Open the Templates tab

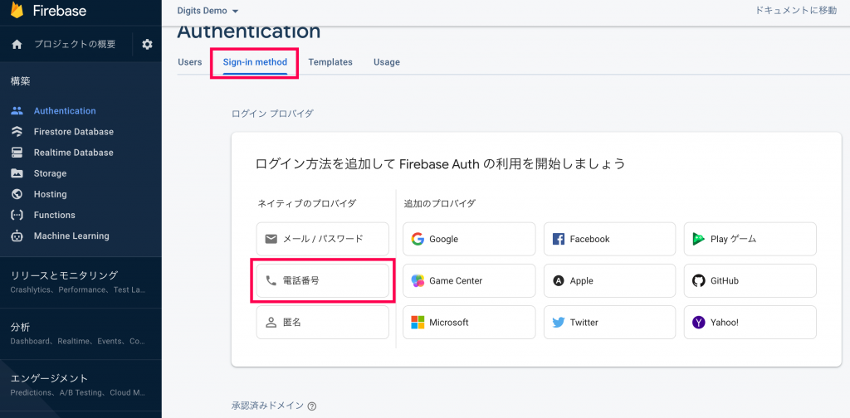point(330,62)
